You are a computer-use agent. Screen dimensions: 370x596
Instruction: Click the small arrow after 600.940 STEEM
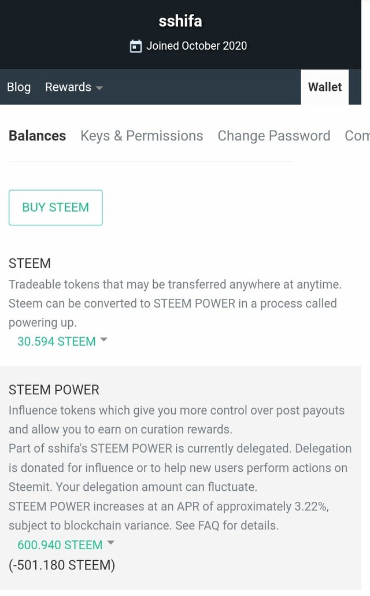coord(111,543)
